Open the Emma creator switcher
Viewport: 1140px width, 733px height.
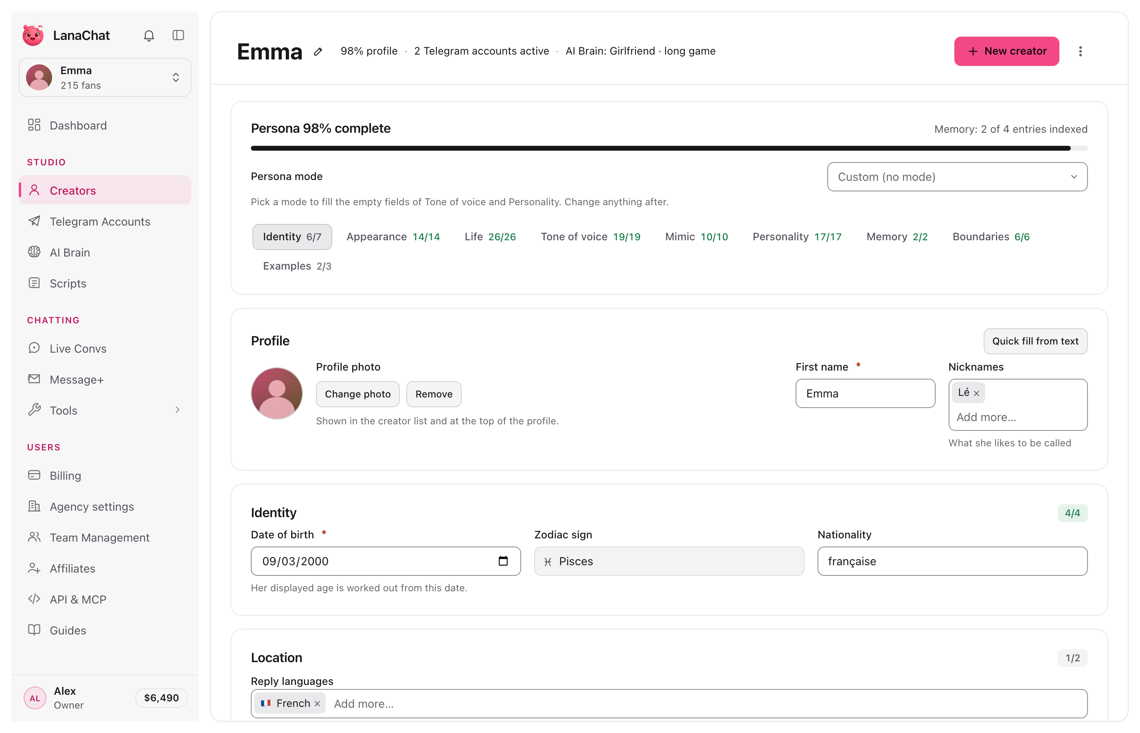pos(105,78)
